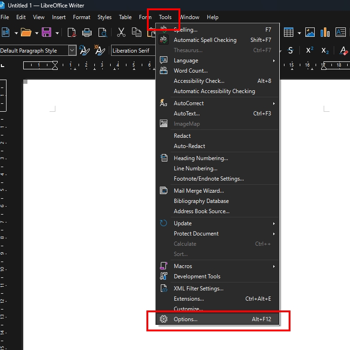350x350 pixels.
Task: Click the Copy icon
Action: click(x=136, y=33)
